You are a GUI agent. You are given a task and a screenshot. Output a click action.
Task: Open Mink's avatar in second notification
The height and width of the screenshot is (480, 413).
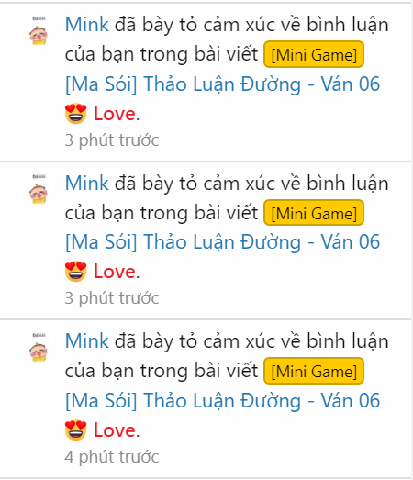(x=39, y=190)
